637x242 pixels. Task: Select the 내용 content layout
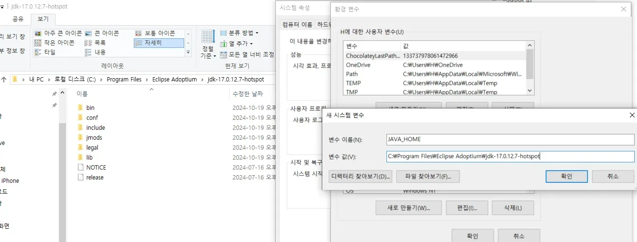point(95,52)
